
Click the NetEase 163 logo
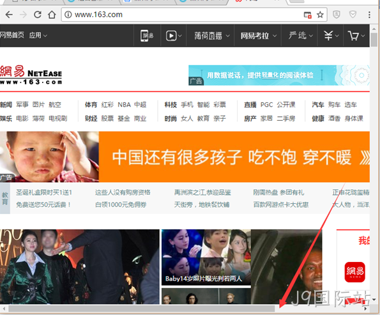tap(31, 75)
